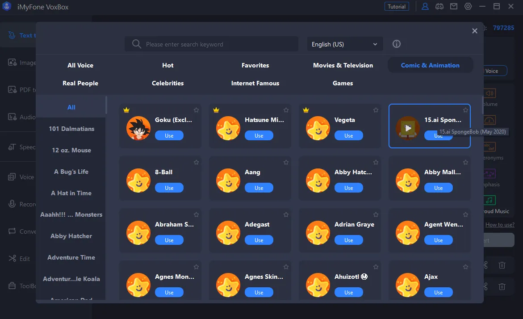Close the voice selection dialog
This screenshot has width=523, height=319.
point(475,31)
